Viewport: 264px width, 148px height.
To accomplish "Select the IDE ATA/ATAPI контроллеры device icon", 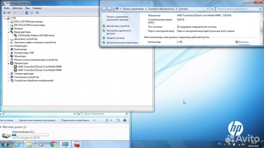I will [12, 25].
